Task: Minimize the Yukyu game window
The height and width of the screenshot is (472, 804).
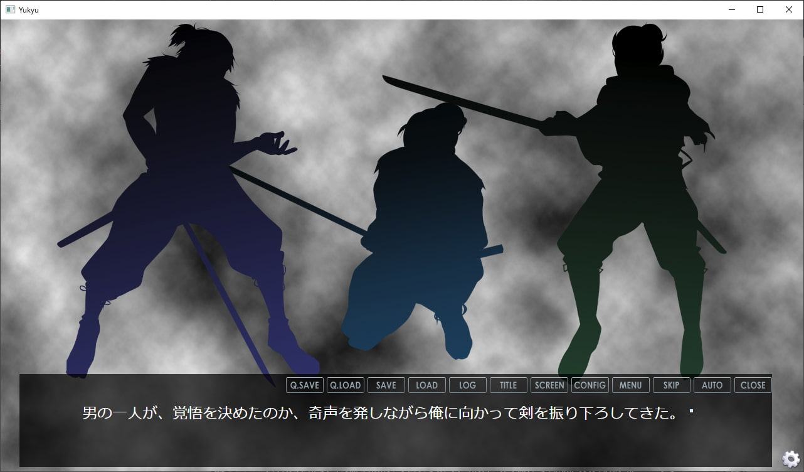Action: pyautogui.click(x=731, y=9)
